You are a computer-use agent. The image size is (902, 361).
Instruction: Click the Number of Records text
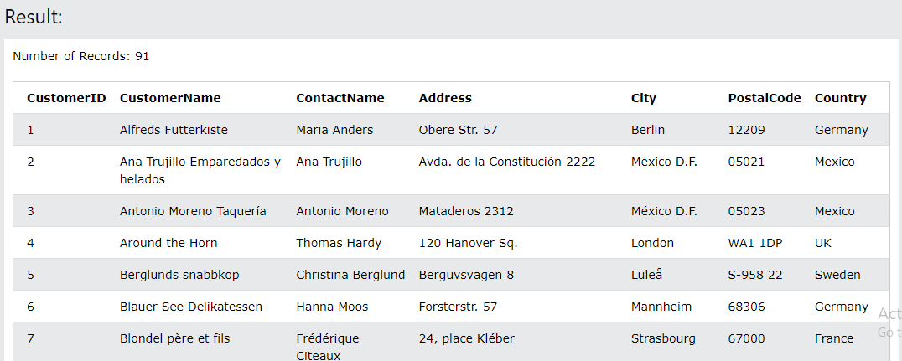coord(81,57)
